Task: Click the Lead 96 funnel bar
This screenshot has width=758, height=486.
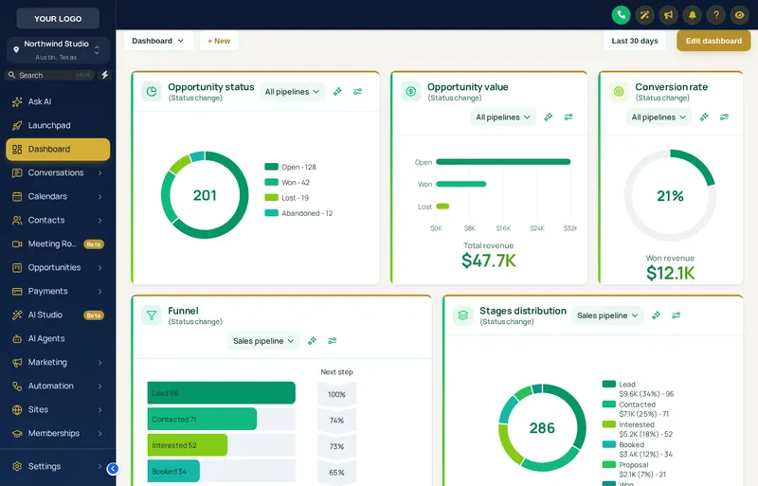Action: click(222, 392)
